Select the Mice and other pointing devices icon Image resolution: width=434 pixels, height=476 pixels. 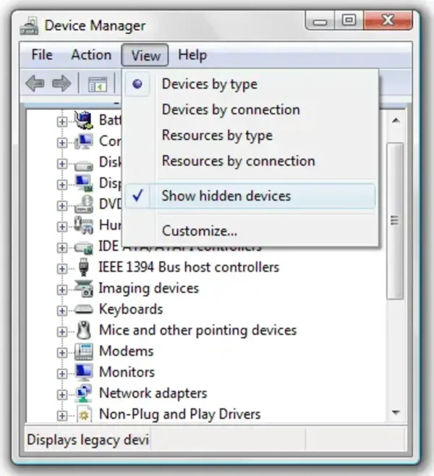point(84,330)
